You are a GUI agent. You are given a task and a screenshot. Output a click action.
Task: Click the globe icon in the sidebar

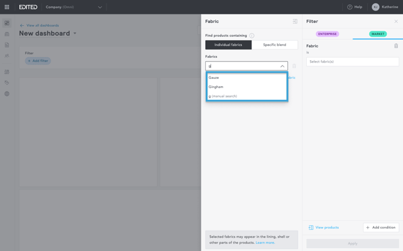[x=7, y=94]
